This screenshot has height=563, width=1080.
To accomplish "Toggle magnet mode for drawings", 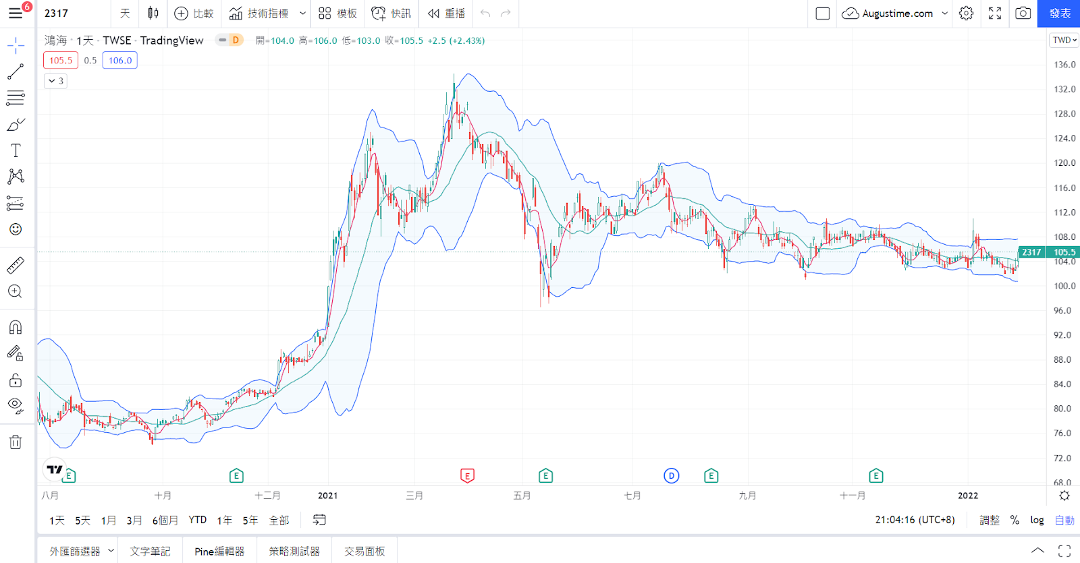I will point(16,327).
